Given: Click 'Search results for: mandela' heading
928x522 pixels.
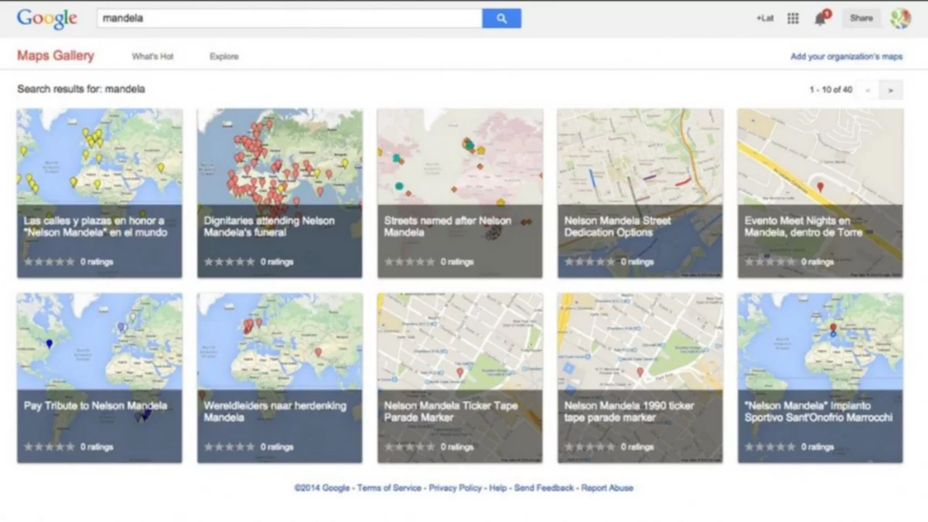Looking at the screenshot, I should (x=81, y=89).
